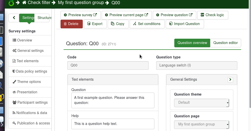Open Preview survey in new window

80,15
